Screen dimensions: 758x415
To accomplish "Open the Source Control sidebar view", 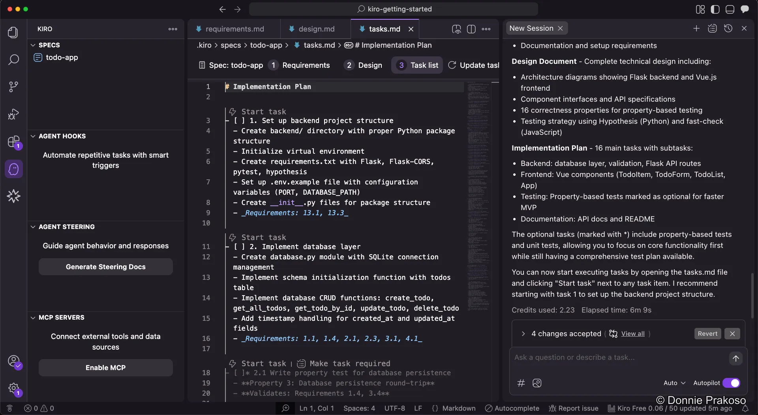I will pos(13,86).
